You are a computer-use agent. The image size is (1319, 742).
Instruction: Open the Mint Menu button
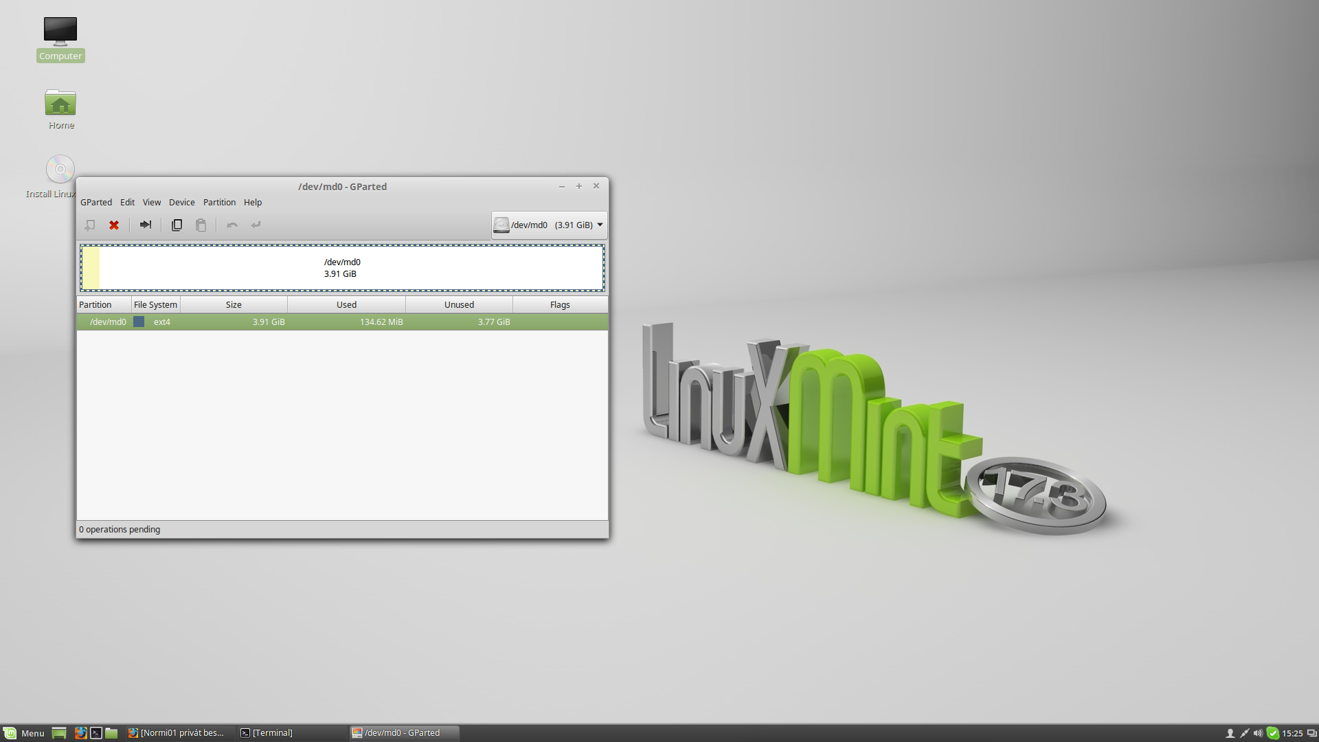24,733
